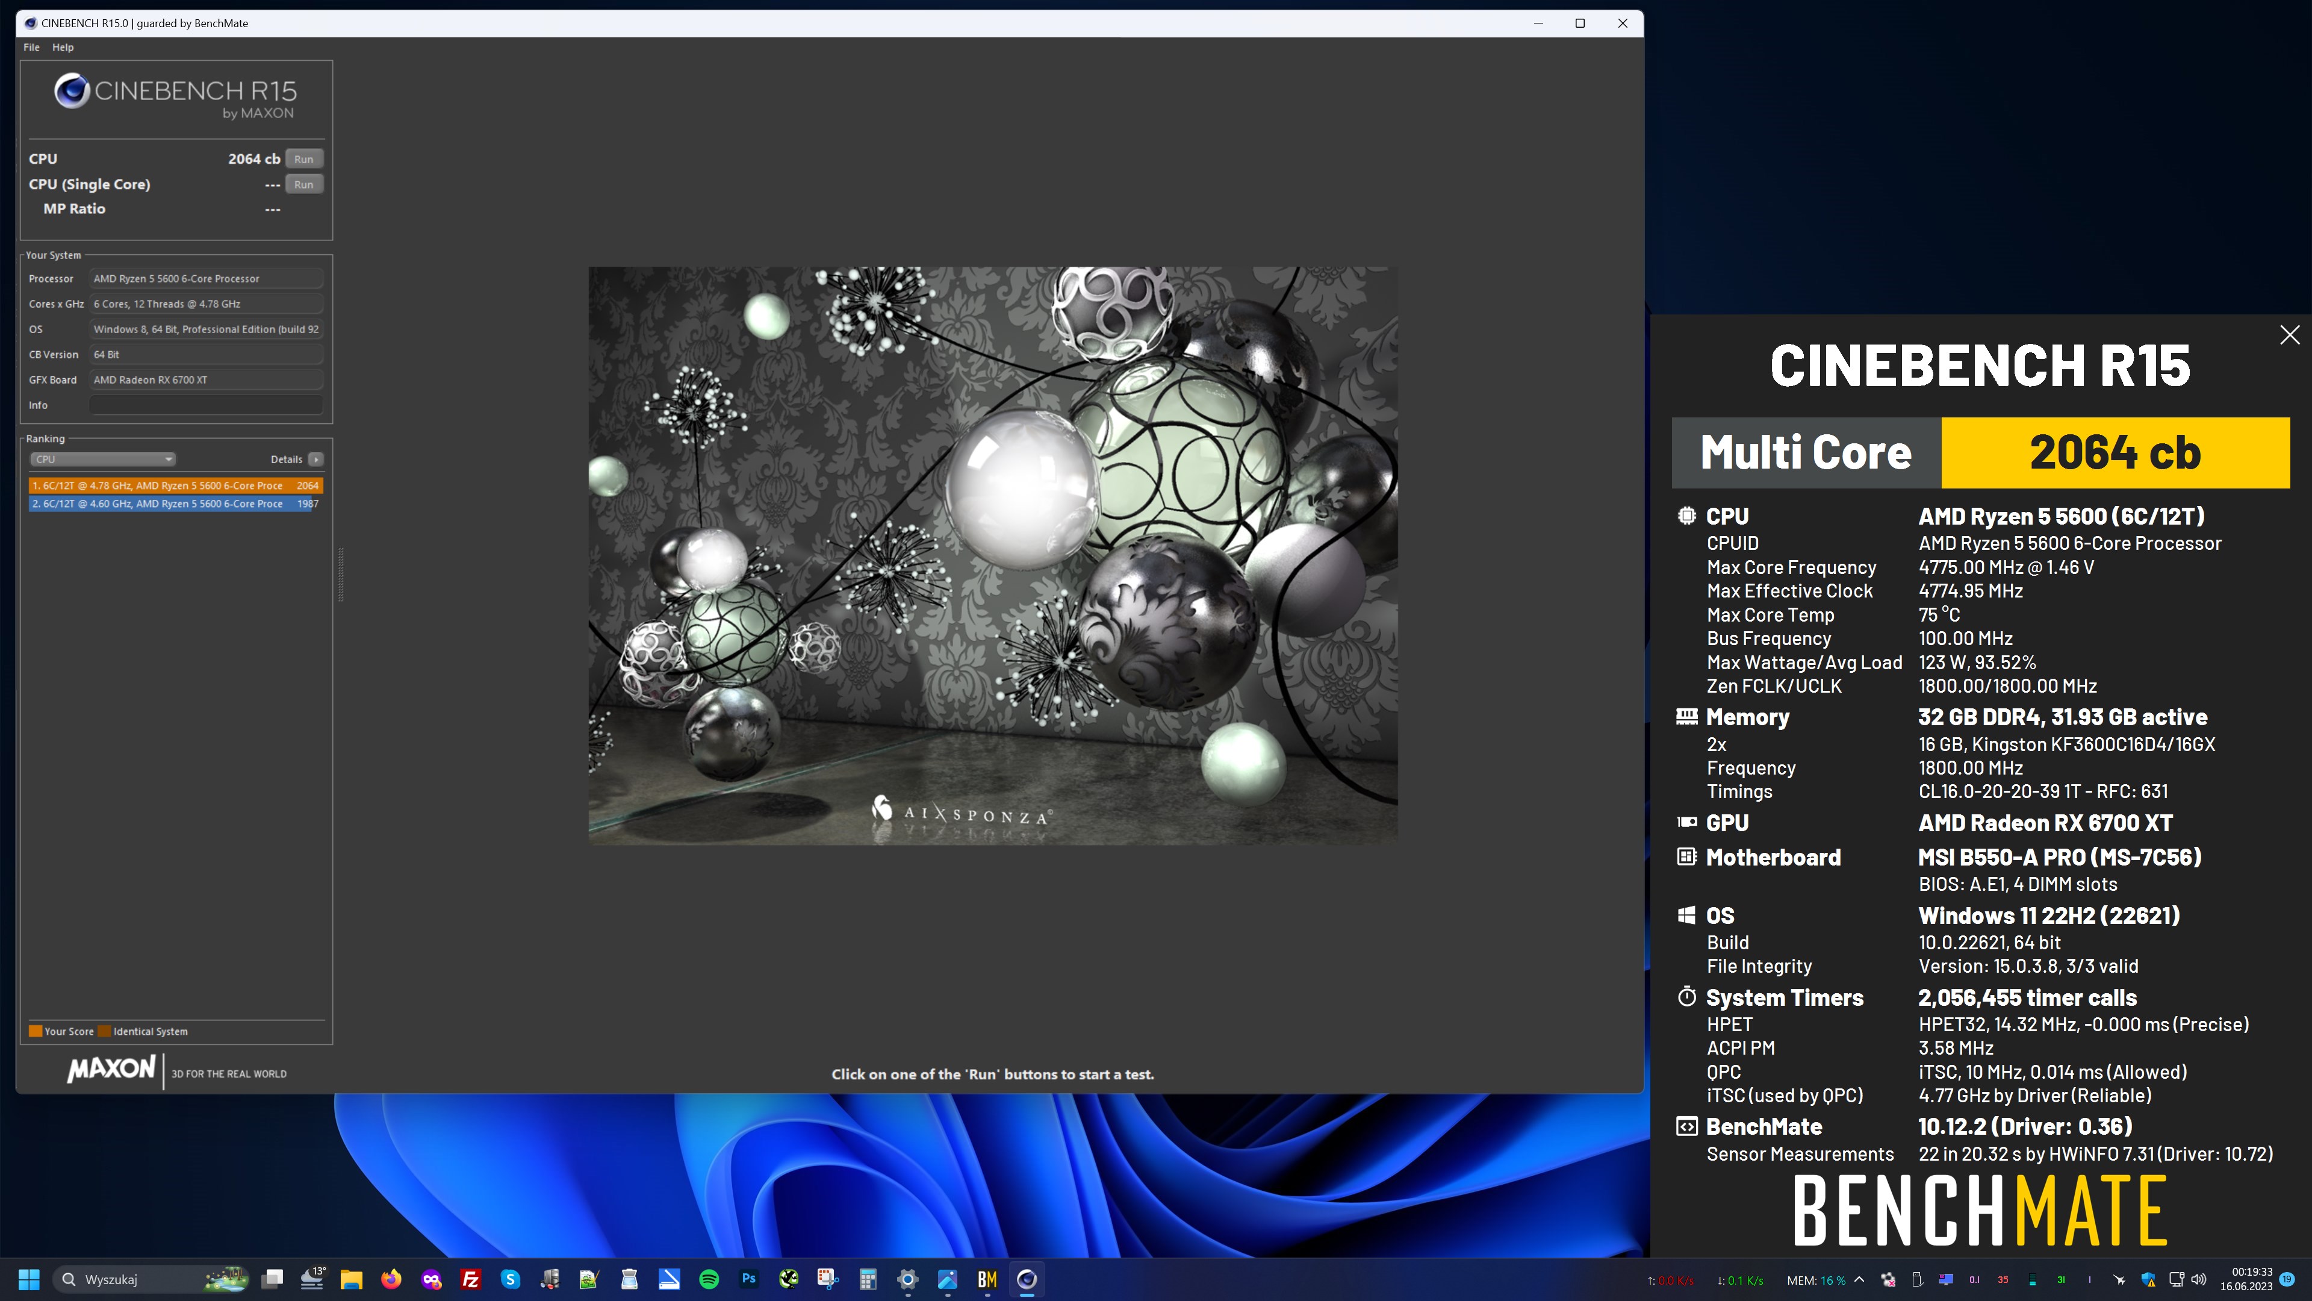Click the Wyszukaj taskbar search box
The image size is (2312, 1301).
click(x=151, y=1279)
